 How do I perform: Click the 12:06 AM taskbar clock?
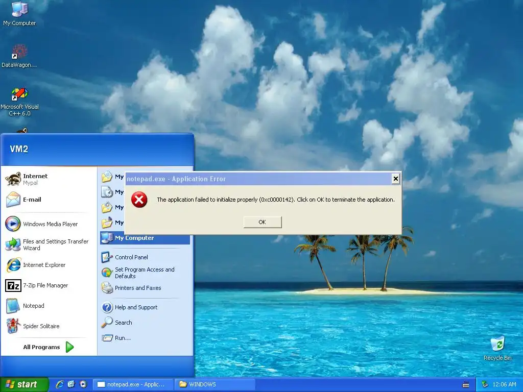[x=504, y=384]
